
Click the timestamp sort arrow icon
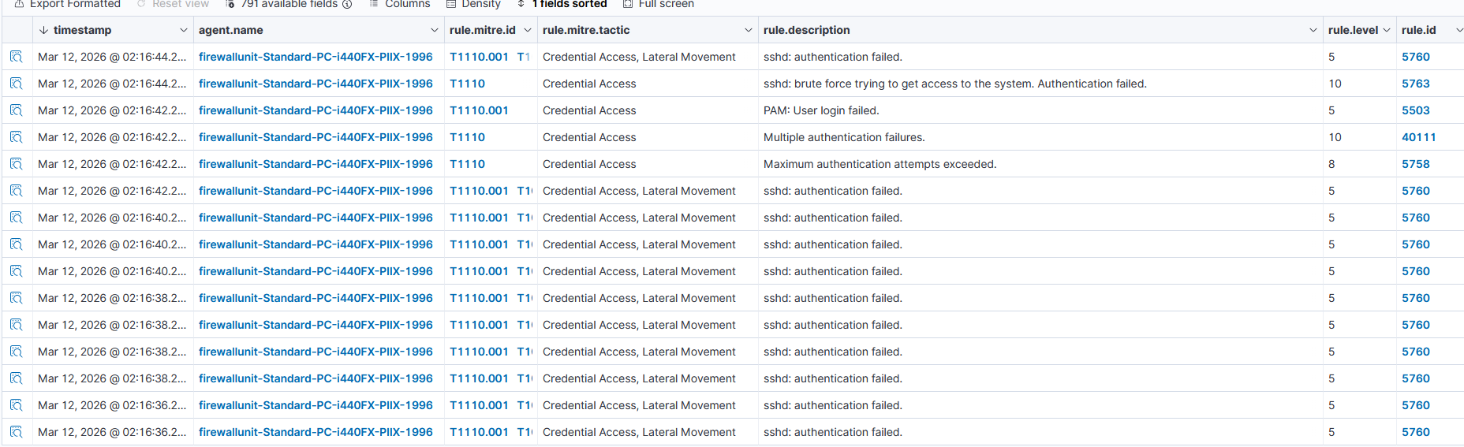(x=43, y=30)
